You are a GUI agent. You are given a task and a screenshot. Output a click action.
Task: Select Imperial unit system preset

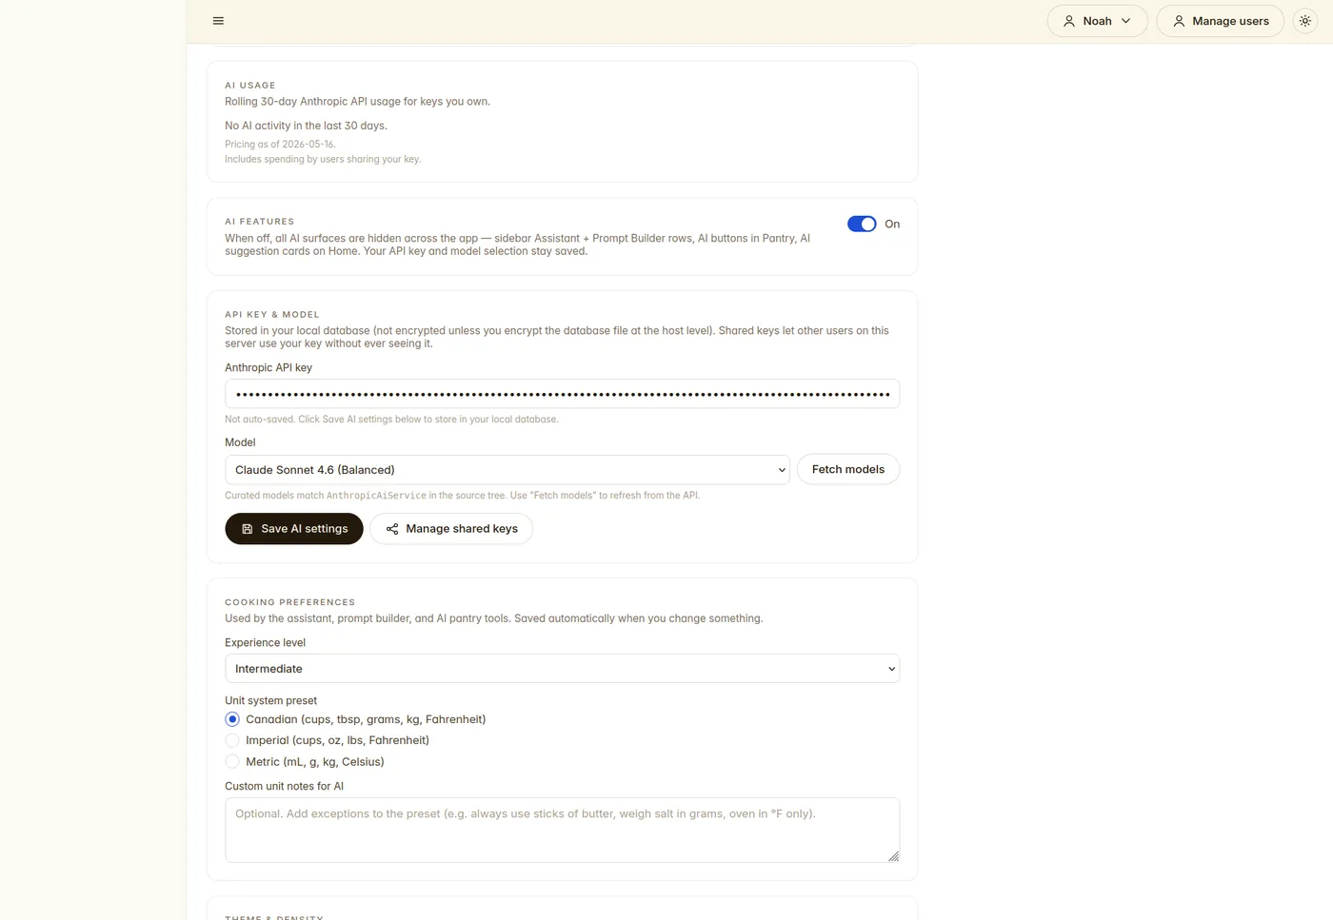(232, 740)
